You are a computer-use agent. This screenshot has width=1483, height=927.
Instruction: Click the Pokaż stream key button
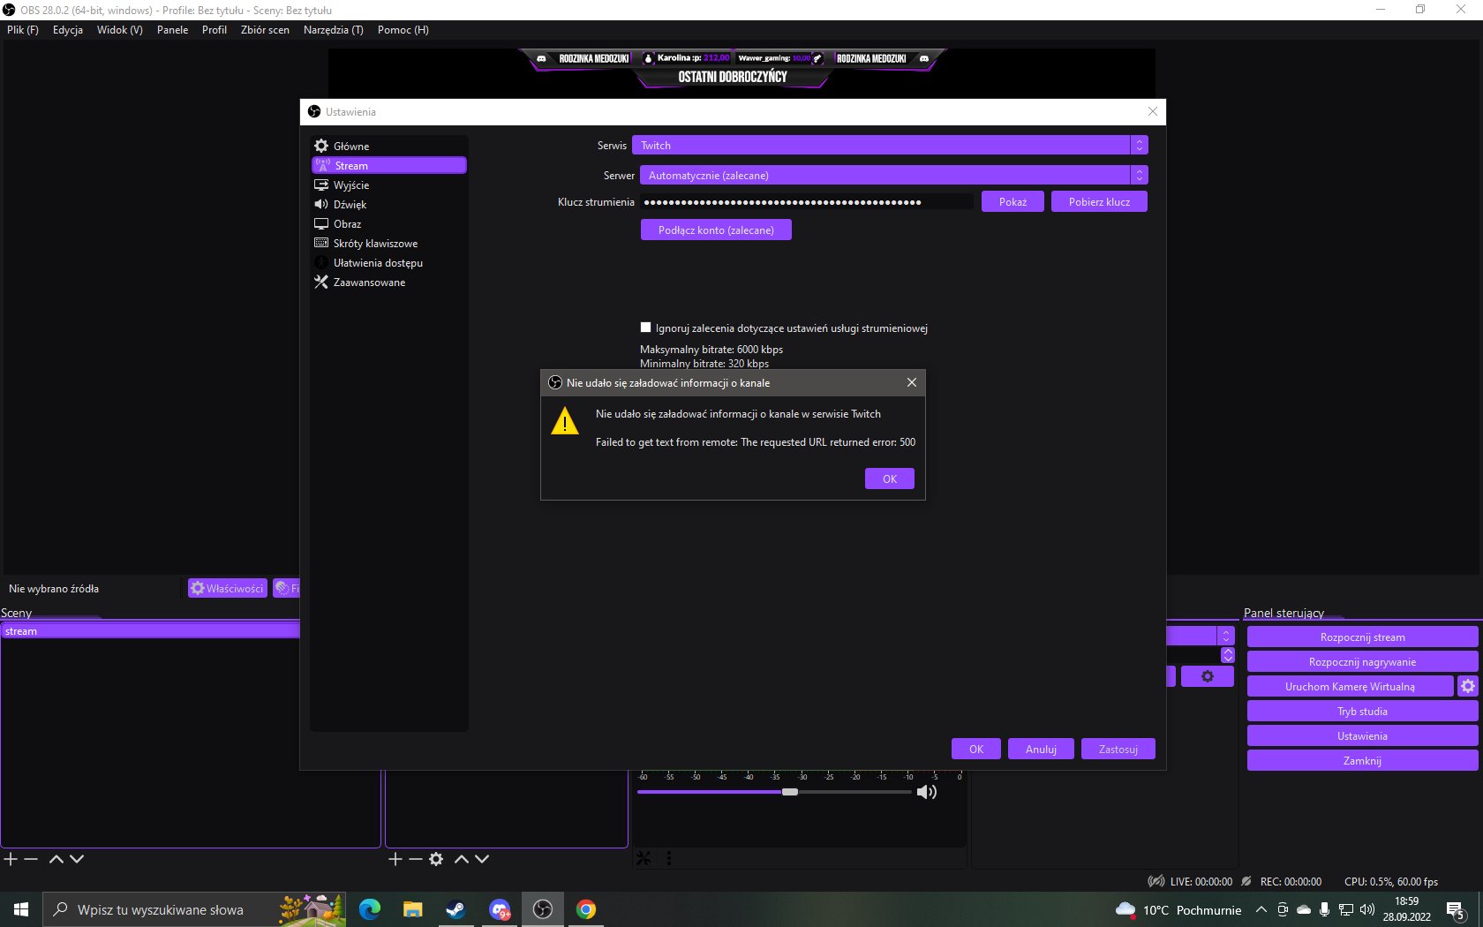(x=1013, y=202)
